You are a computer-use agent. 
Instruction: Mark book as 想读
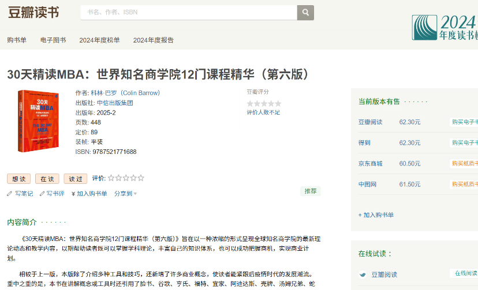(19, 179)
